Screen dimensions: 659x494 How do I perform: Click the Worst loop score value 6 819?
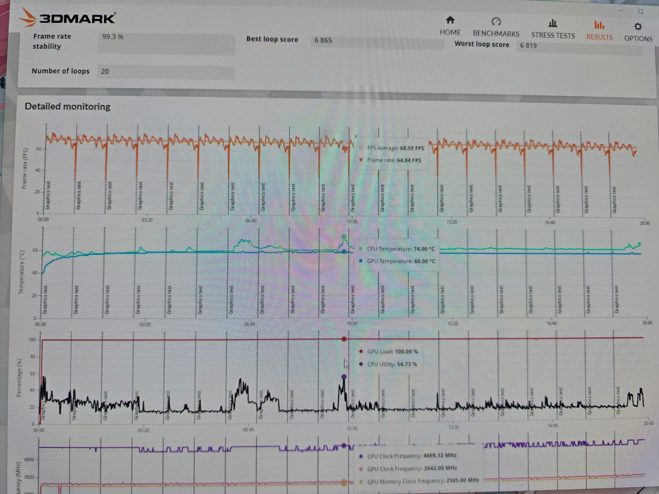[x=528, y=45]
